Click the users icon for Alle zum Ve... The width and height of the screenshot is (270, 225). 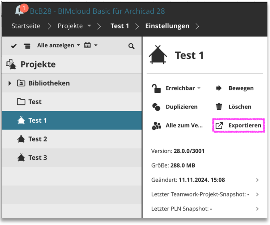(156, 126)
